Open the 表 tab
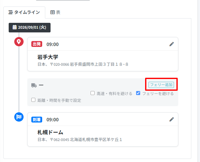The height and width of the screenshot is (162, 200). [x=55, y=12]
